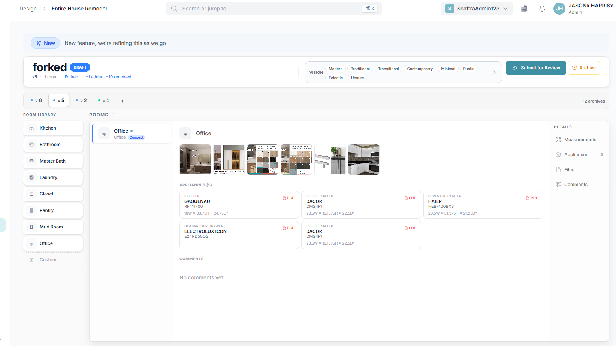Click the Kitchen room icon
616x346 pixels.
(31, 128)
